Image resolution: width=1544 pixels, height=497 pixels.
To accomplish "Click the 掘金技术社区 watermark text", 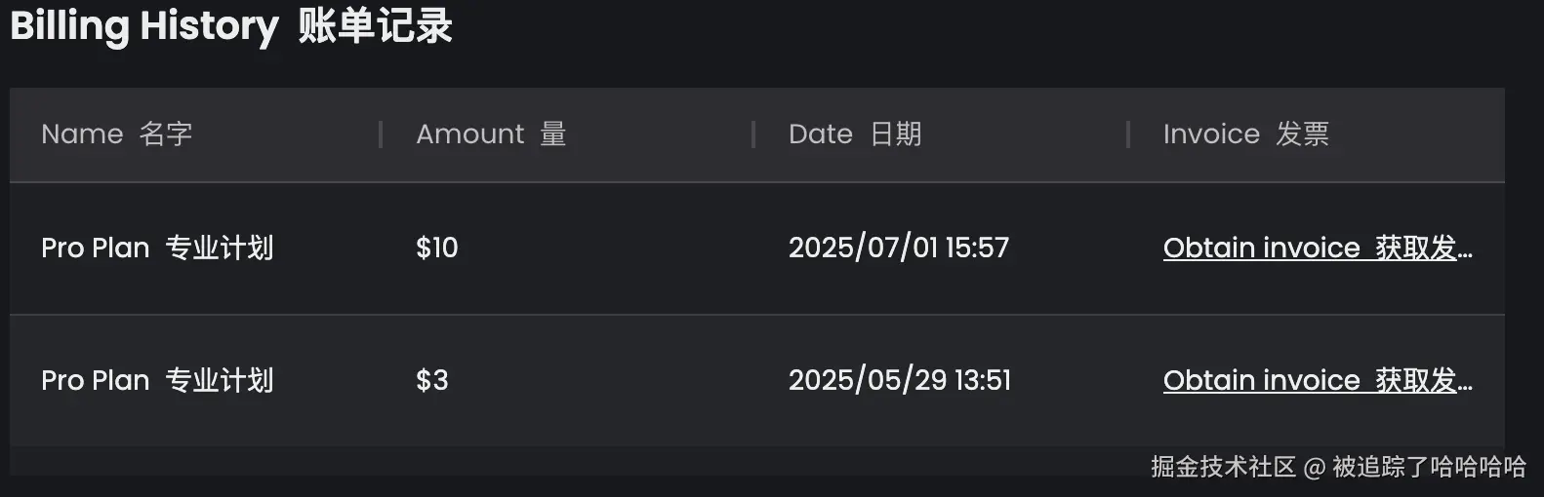I will [1222, 468].
